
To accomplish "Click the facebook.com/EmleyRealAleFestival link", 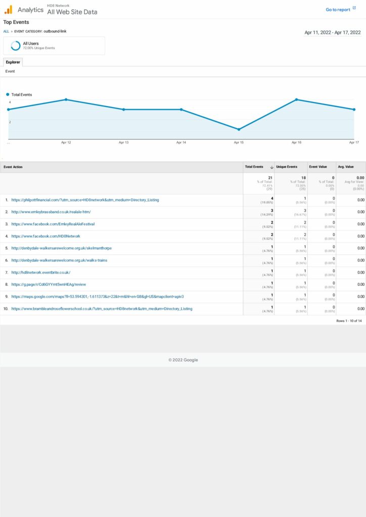I will pos(53,224).
